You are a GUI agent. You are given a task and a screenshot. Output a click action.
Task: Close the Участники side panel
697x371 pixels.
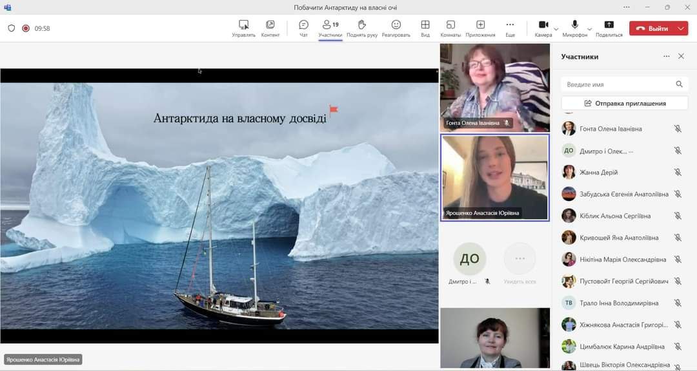[x=681, y=57]
